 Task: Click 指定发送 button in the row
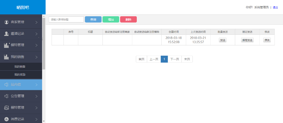click(247, 40)
